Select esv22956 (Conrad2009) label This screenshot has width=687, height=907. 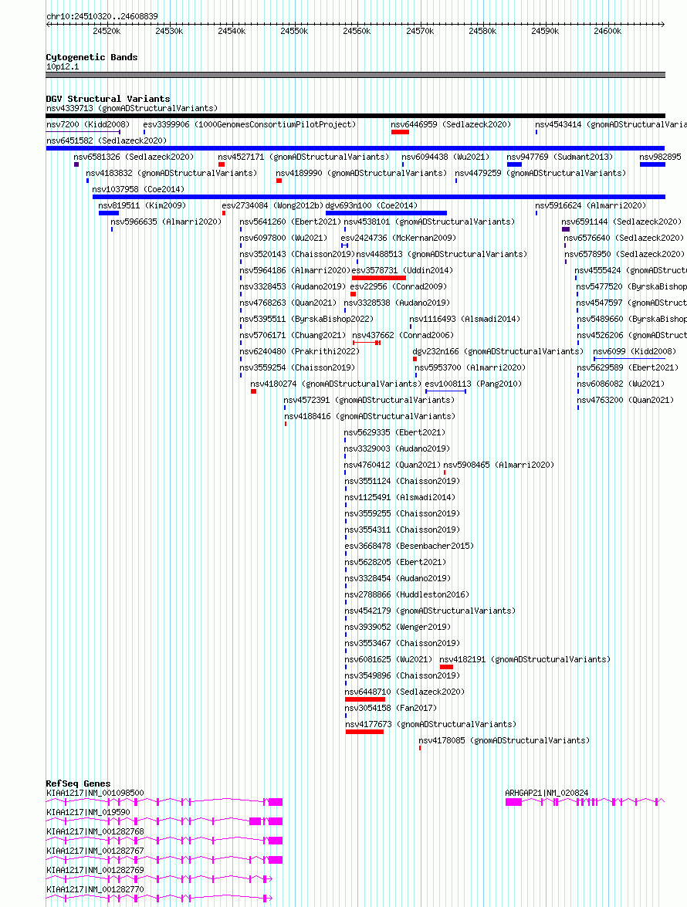[398, 286]
